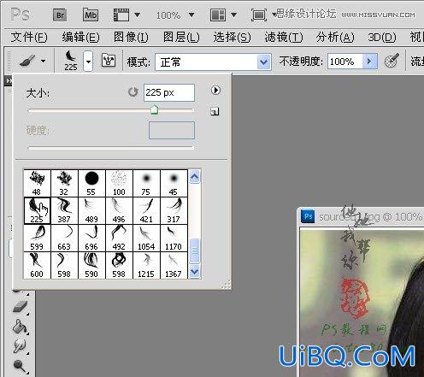The image size is (424, 377).
Task: Select the soft round 75 brush
Action: click(x=146, y=183)
